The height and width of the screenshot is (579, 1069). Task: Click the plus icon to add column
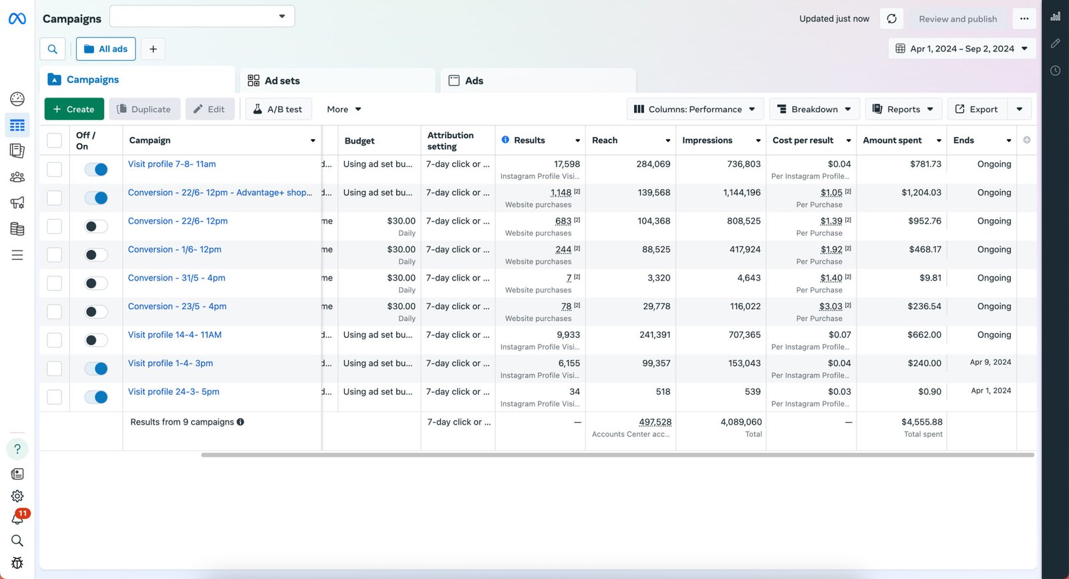tap(1027, 140)
